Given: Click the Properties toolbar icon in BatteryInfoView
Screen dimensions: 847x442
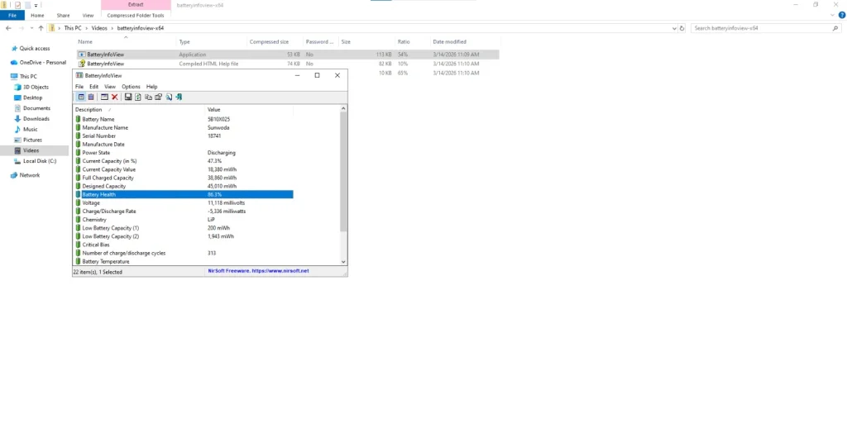Looking at the screenshot, I should [x=158, y=97].
